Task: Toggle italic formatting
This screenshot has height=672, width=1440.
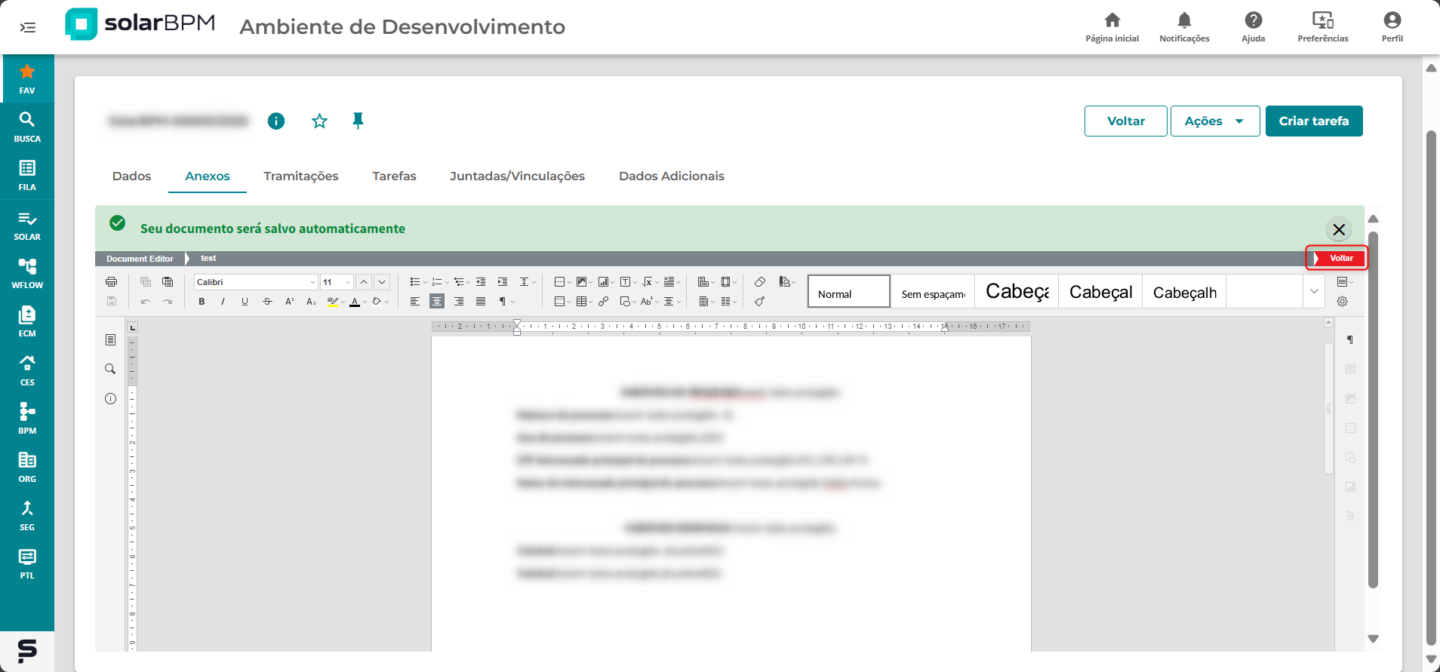Action: coord(223,302)
